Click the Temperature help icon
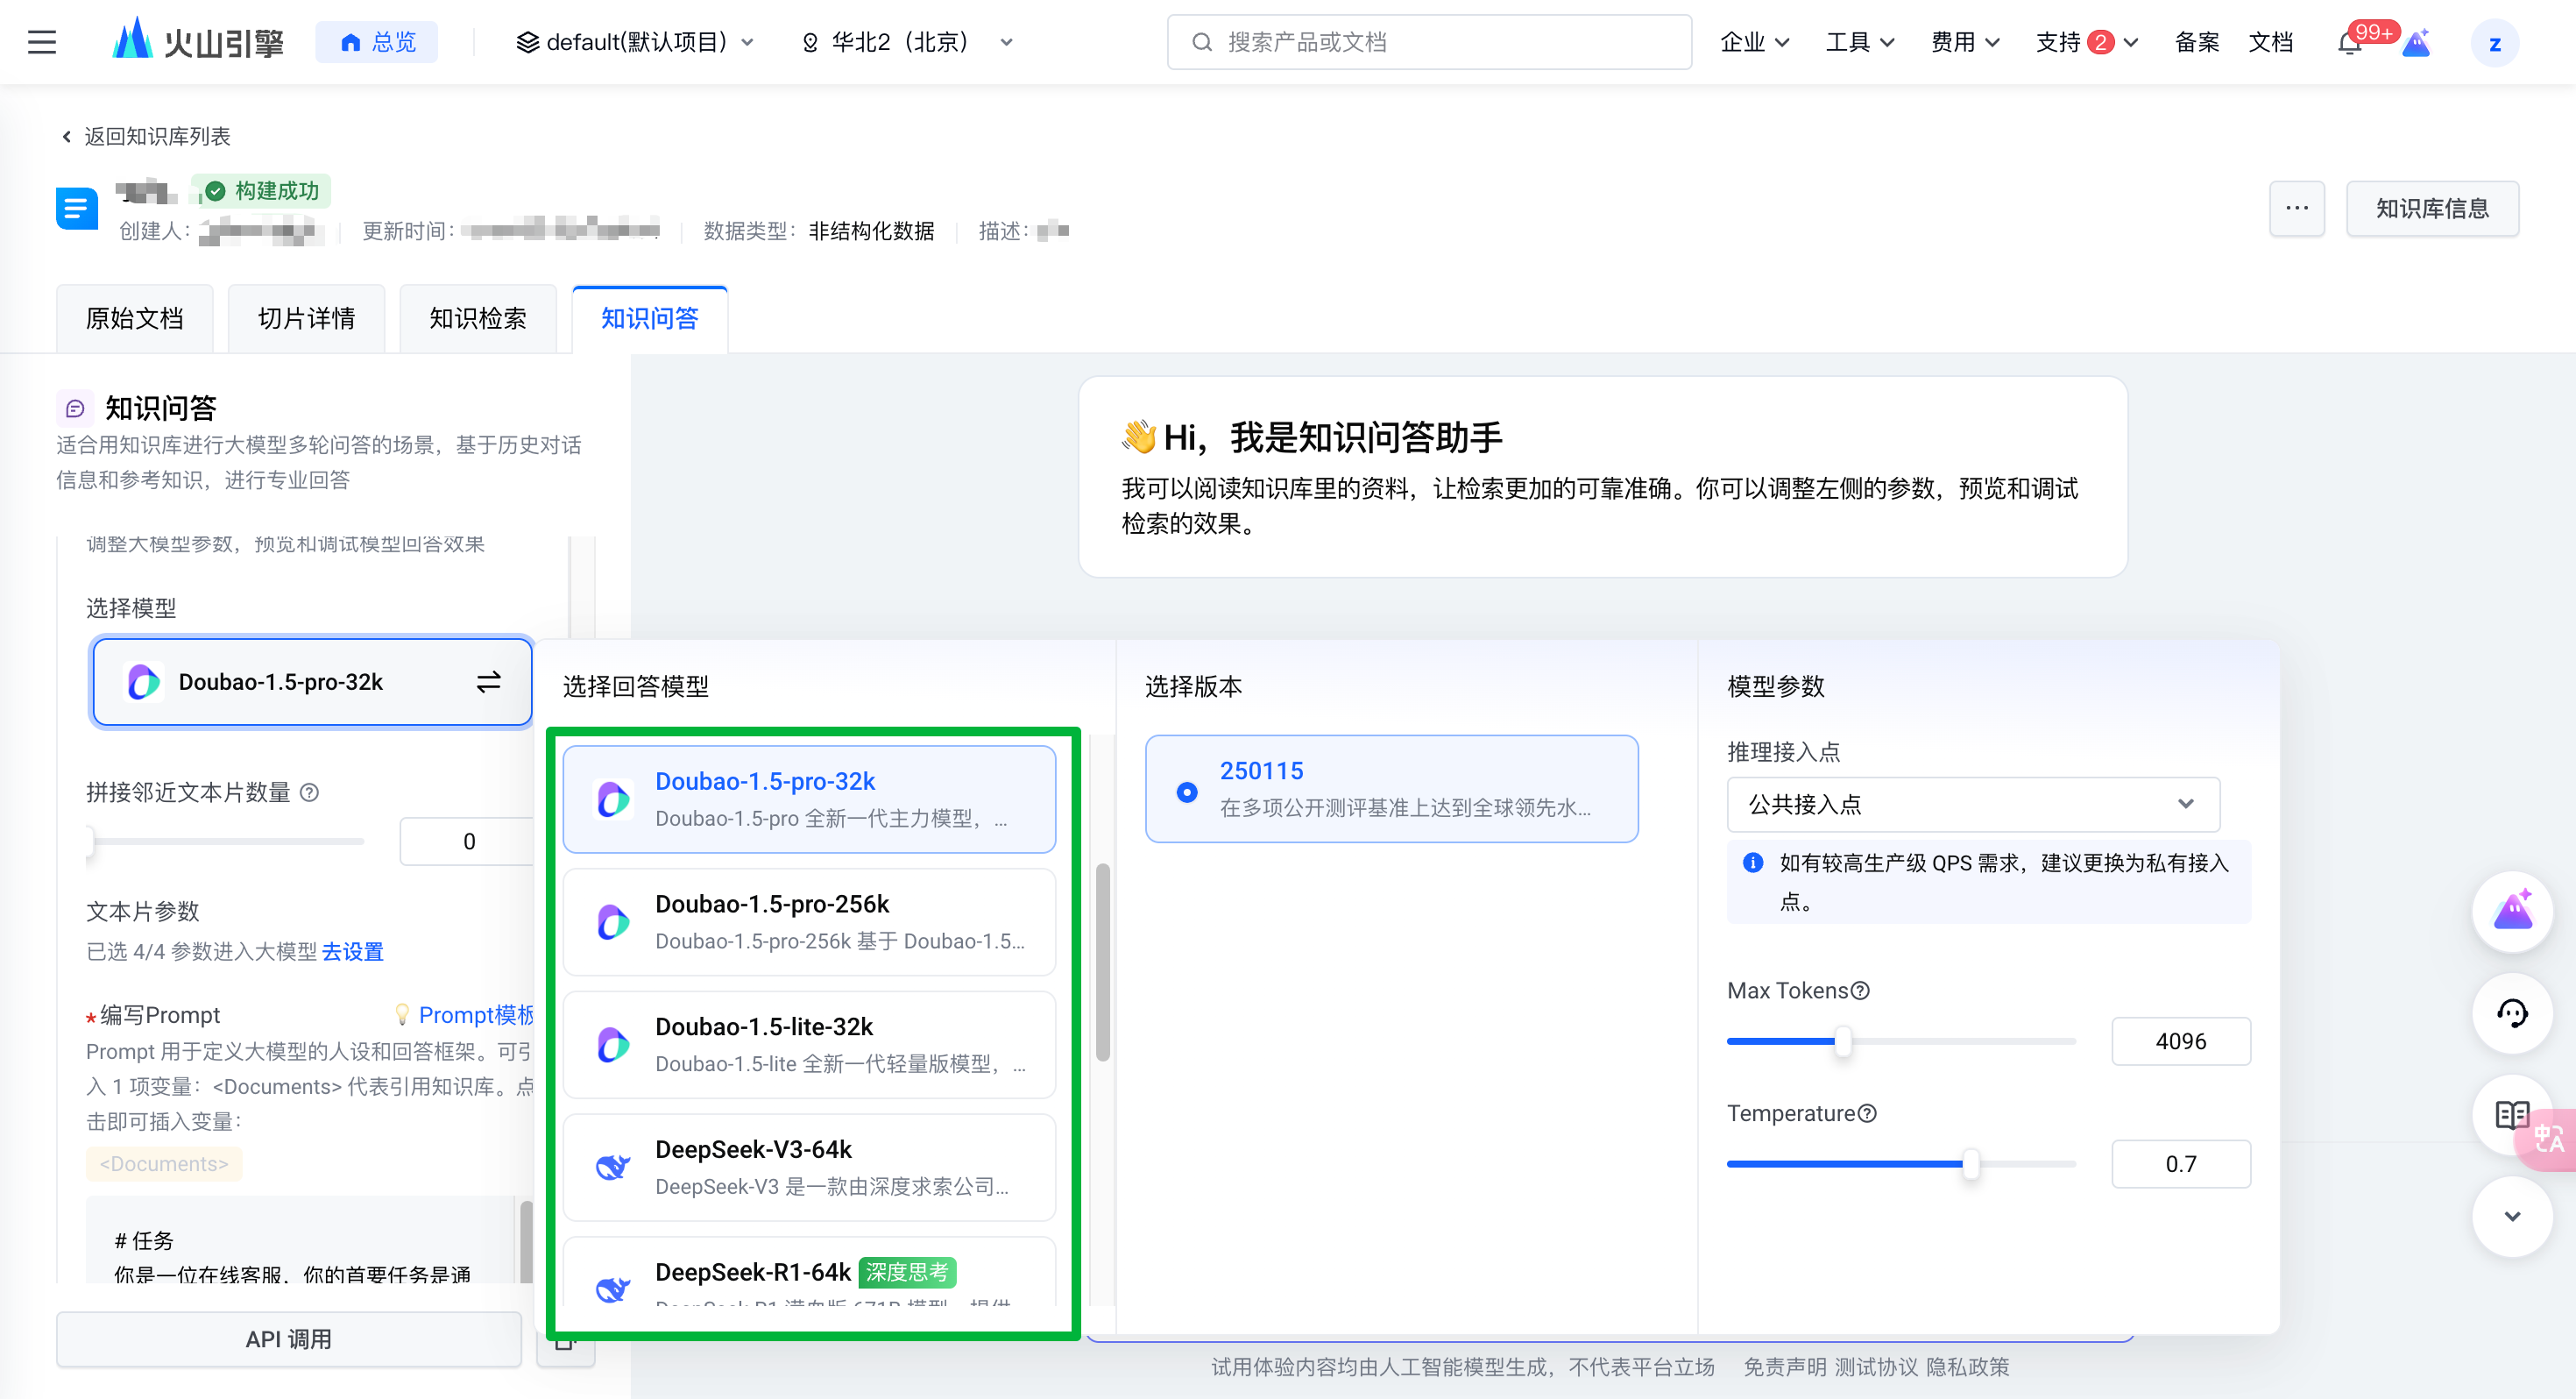Viewport: 2576px width, 1399px height. (x=1867, y=1114)
